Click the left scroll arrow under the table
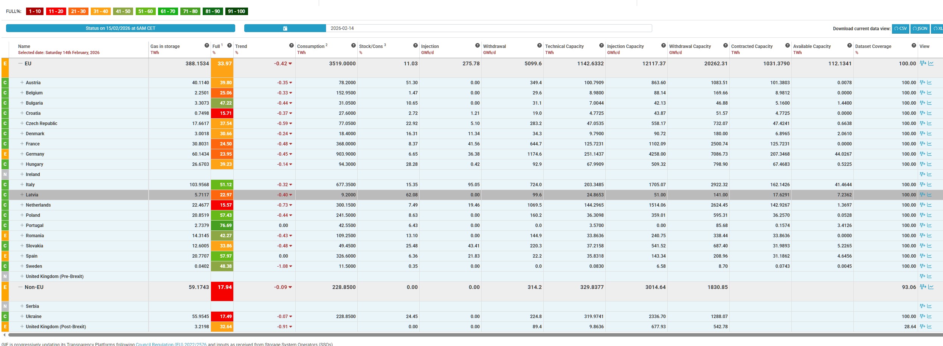The image size is (943, 346). click(x=4, y=335)
